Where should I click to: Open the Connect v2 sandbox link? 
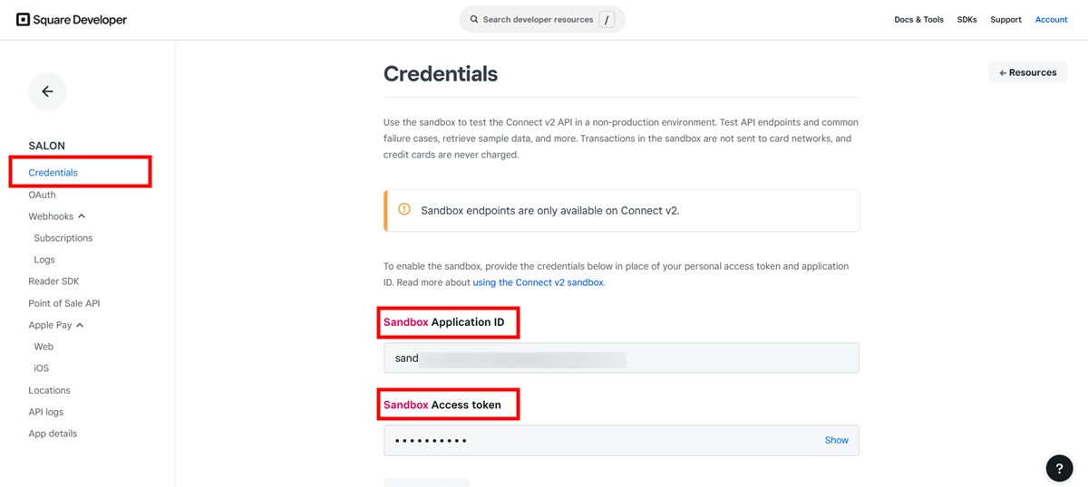click(x=538, y=282)
